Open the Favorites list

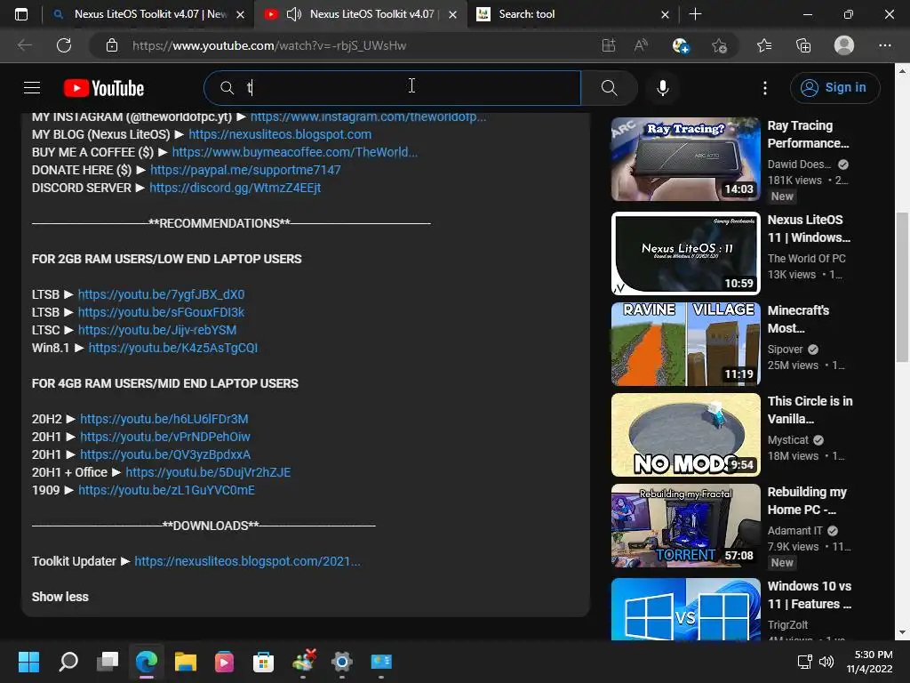(764, 45)
